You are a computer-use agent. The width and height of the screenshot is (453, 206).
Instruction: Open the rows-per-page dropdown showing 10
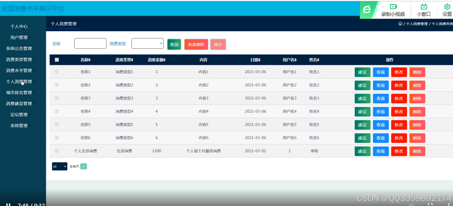(60, 166)
